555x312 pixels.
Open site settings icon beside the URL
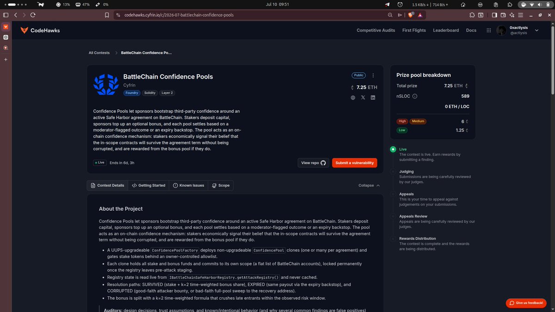(117, 15)
